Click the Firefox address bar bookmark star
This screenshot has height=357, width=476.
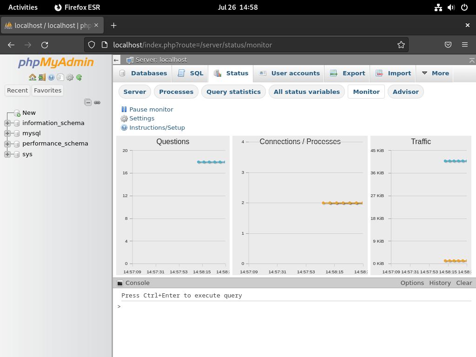pyautogui.click(x=401, y=45)
